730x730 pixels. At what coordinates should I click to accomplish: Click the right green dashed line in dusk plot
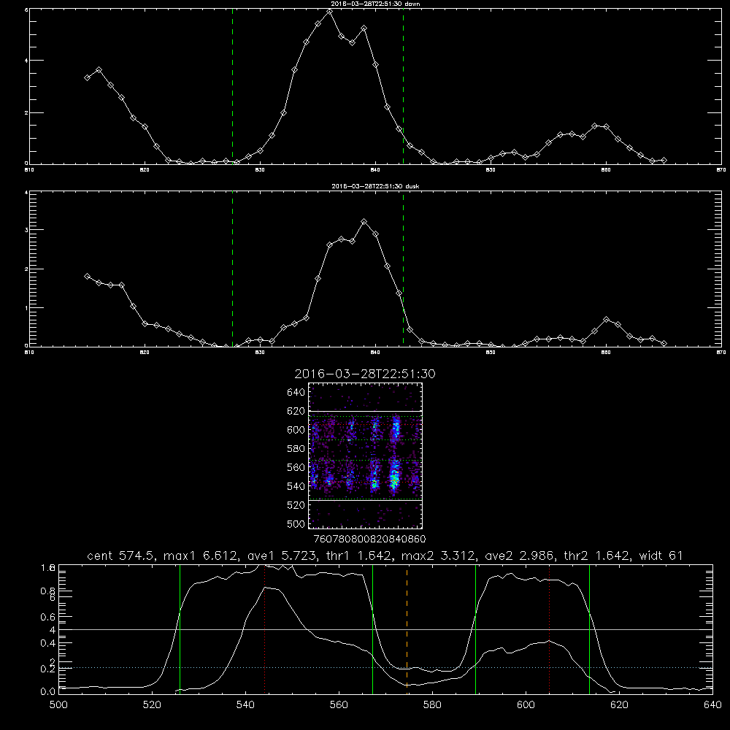[x=403, y=269]
